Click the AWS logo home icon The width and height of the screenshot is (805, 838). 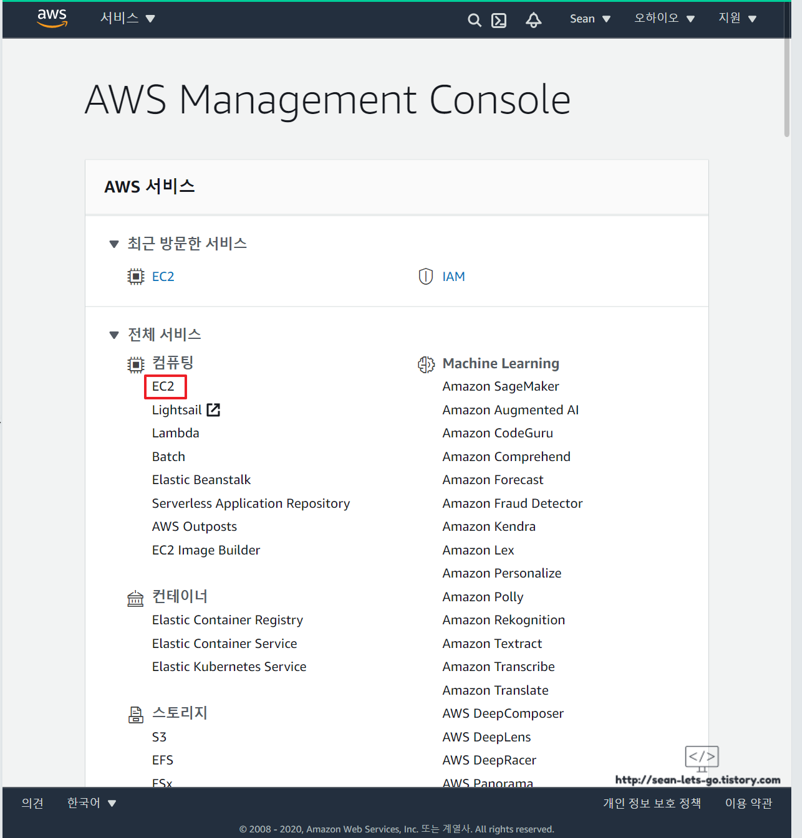52,19
